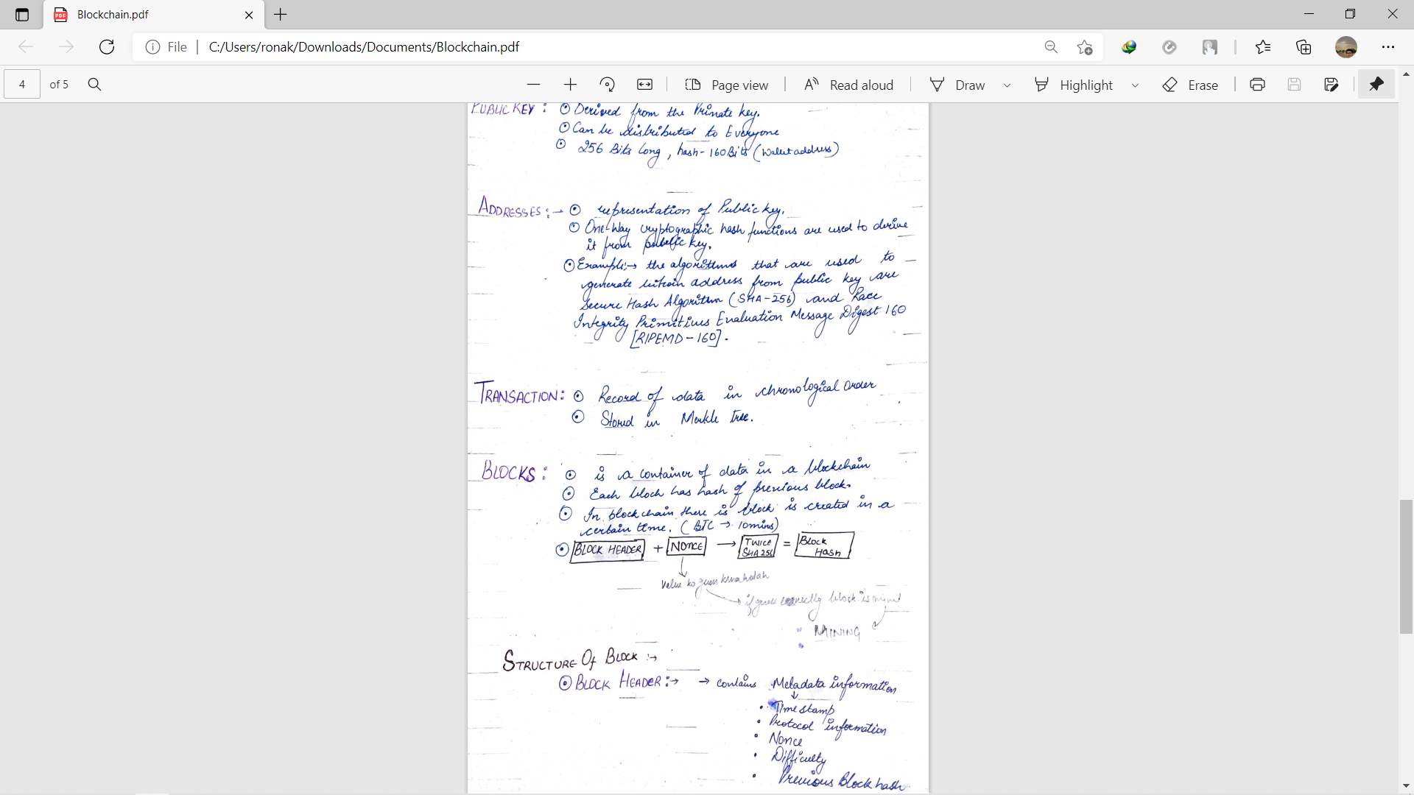Open the Page view options
Viewport: 1414px width, 795px height.
[x=726, y=85]
